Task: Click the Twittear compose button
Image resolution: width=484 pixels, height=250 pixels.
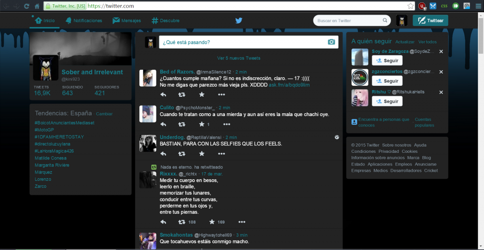Action: 430,21
